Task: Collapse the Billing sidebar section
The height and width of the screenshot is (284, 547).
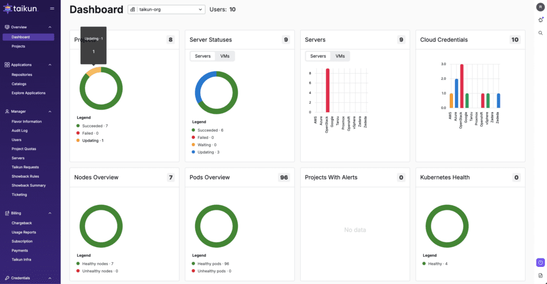Action: coord(50,213)
